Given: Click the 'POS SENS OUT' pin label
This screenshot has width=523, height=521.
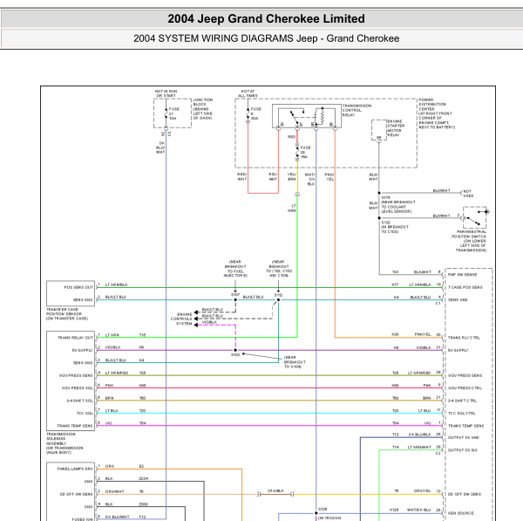Looking at the screenshot, I should point(78,287).
